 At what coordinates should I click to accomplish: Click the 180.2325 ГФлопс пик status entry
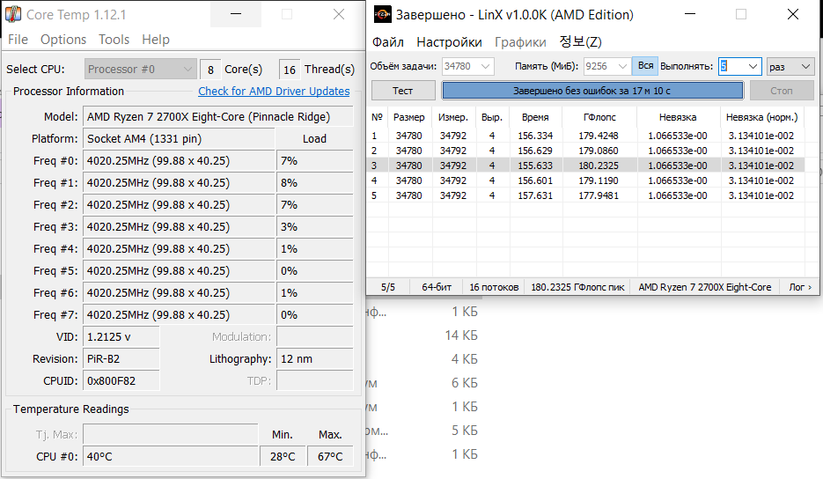click(577, 287)
